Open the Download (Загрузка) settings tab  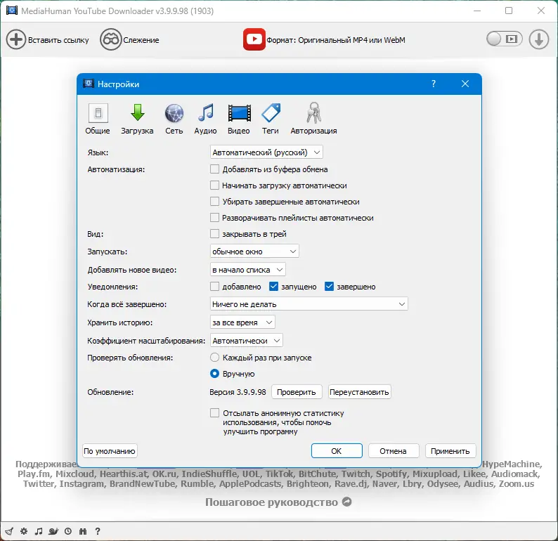pyautogui.click(x=137, y=119)
